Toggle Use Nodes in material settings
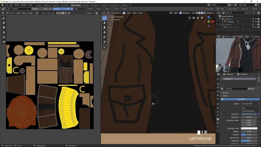This screenshot has width=261, height=147. [240, 99]
